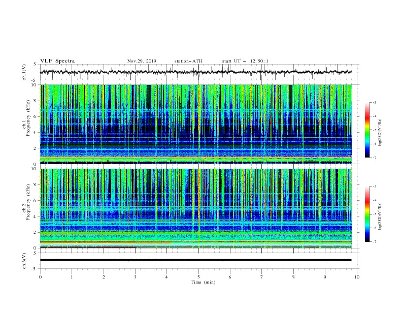Click the ch.2 "Frequency (kHz)" axis label
This screenshot has height=311, width=402.
click(x=28, y=202)
